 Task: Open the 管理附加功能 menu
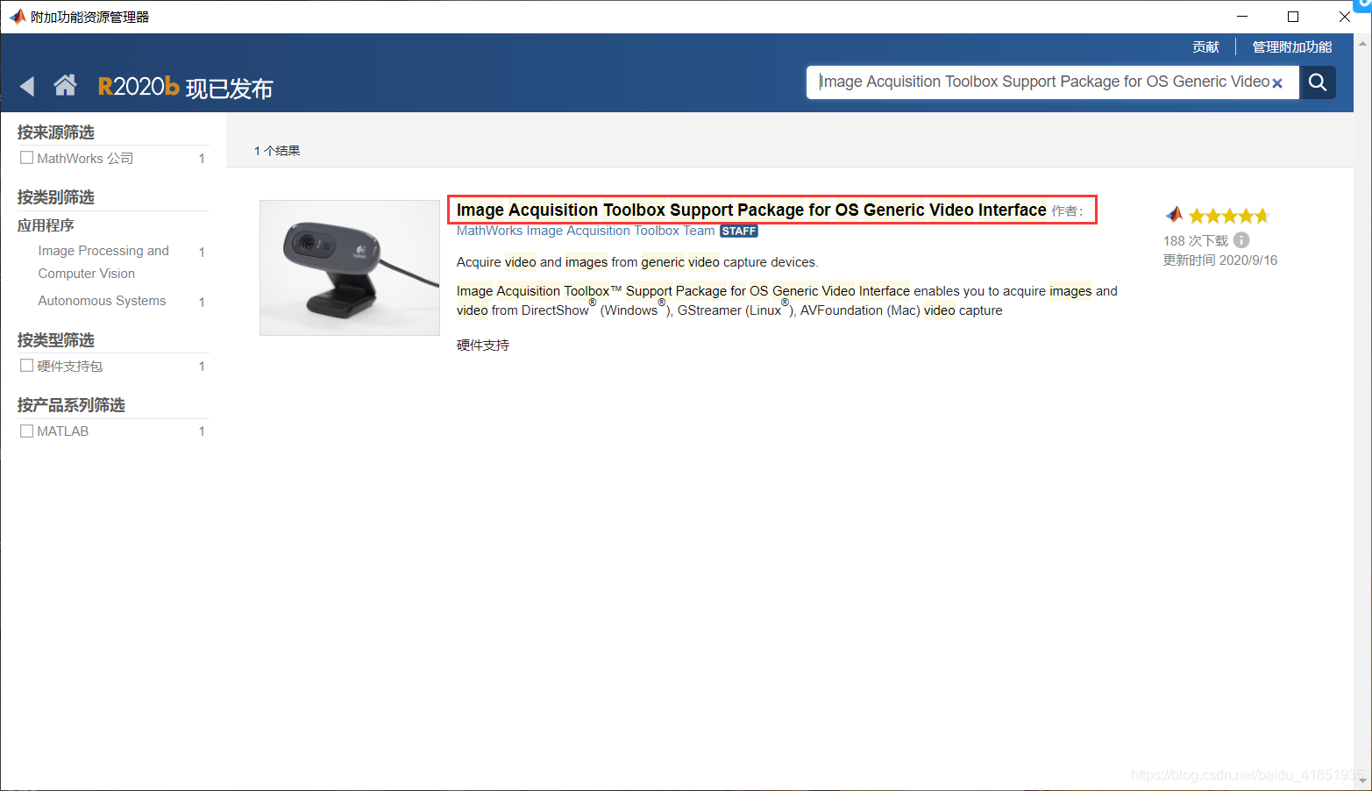(x=1291, y=46)
